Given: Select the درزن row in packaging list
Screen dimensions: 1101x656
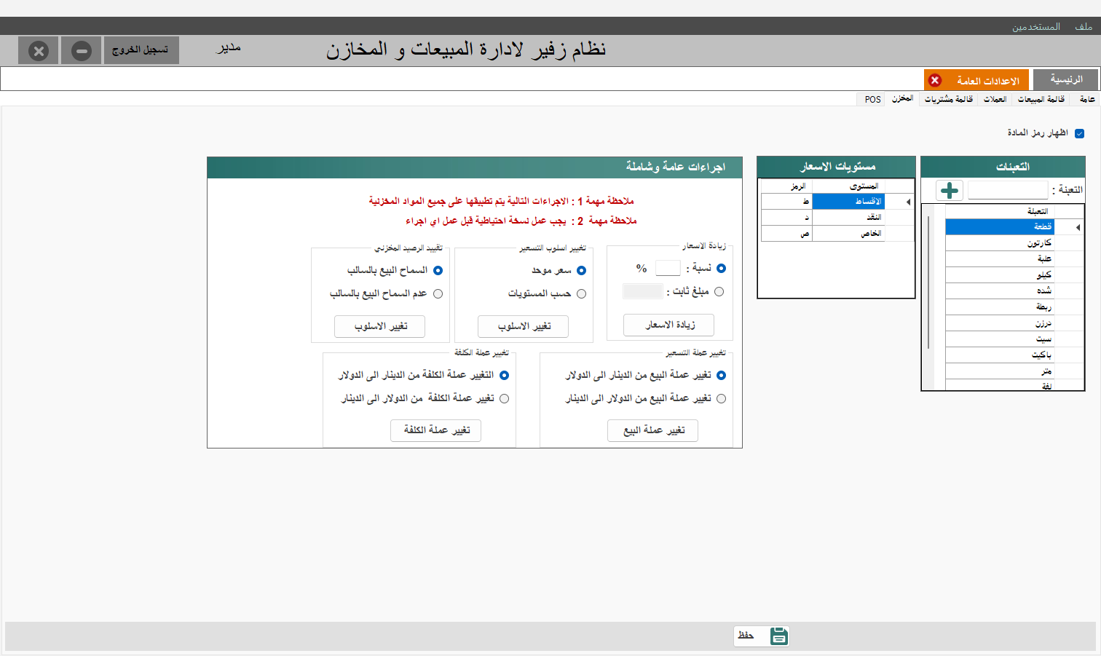Looking at the screenshot, I should pos(1000,323).
